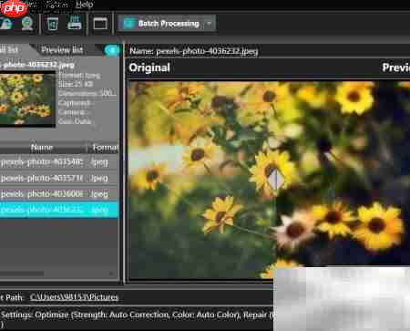This screenshot has height=331, width=410.
Task: Click the Name: pexels-photo-4036232.jpeg text
Action: point(194,51)
